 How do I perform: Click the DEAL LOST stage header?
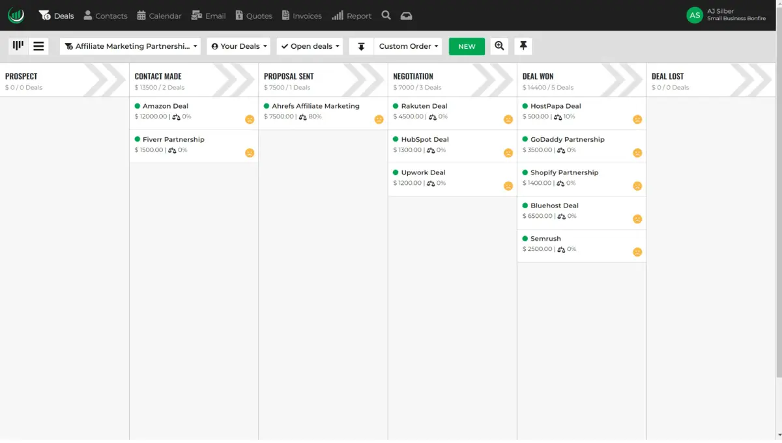(x=710, y=80)
